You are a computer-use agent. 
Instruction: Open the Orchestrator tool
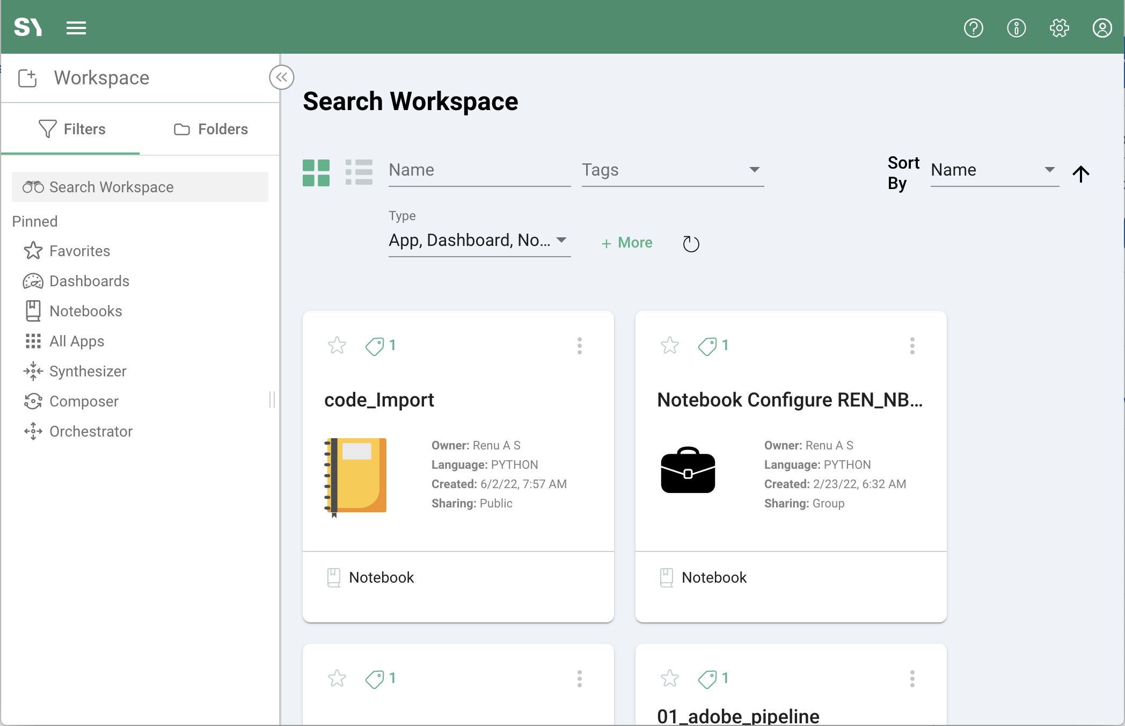(x=91, y=431)
